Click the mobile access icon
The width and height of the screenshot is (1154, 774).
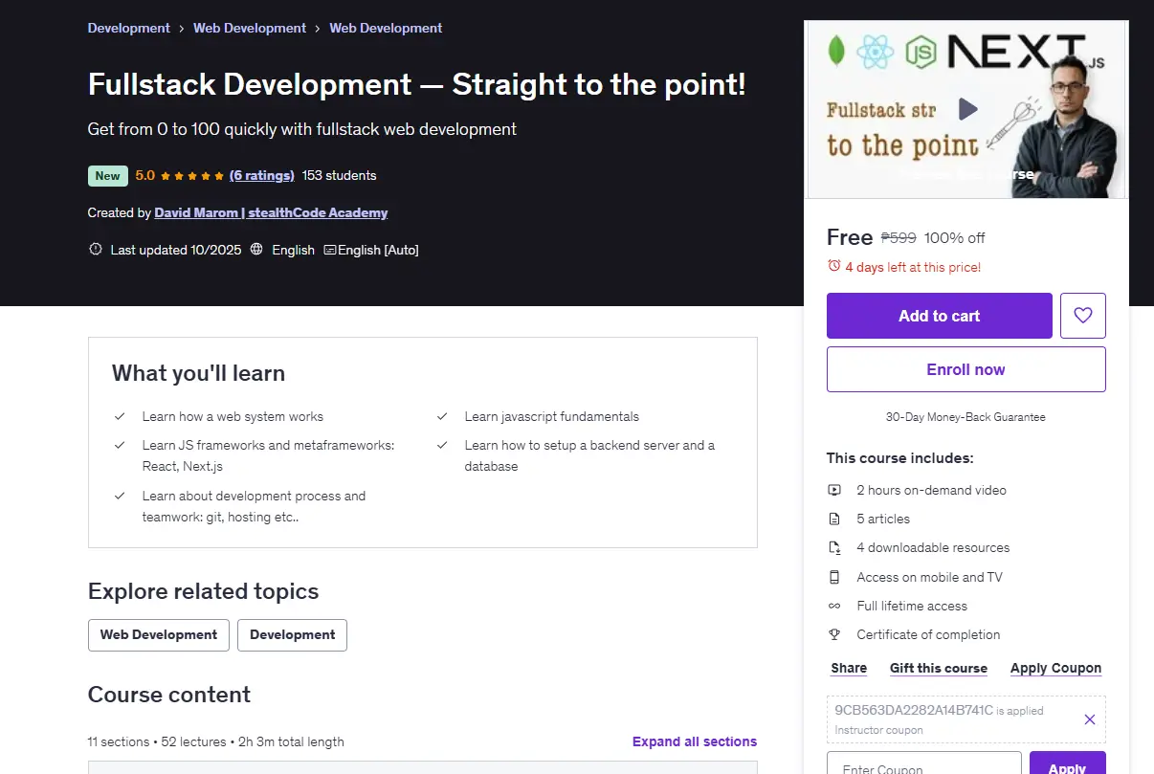[834, 577]
